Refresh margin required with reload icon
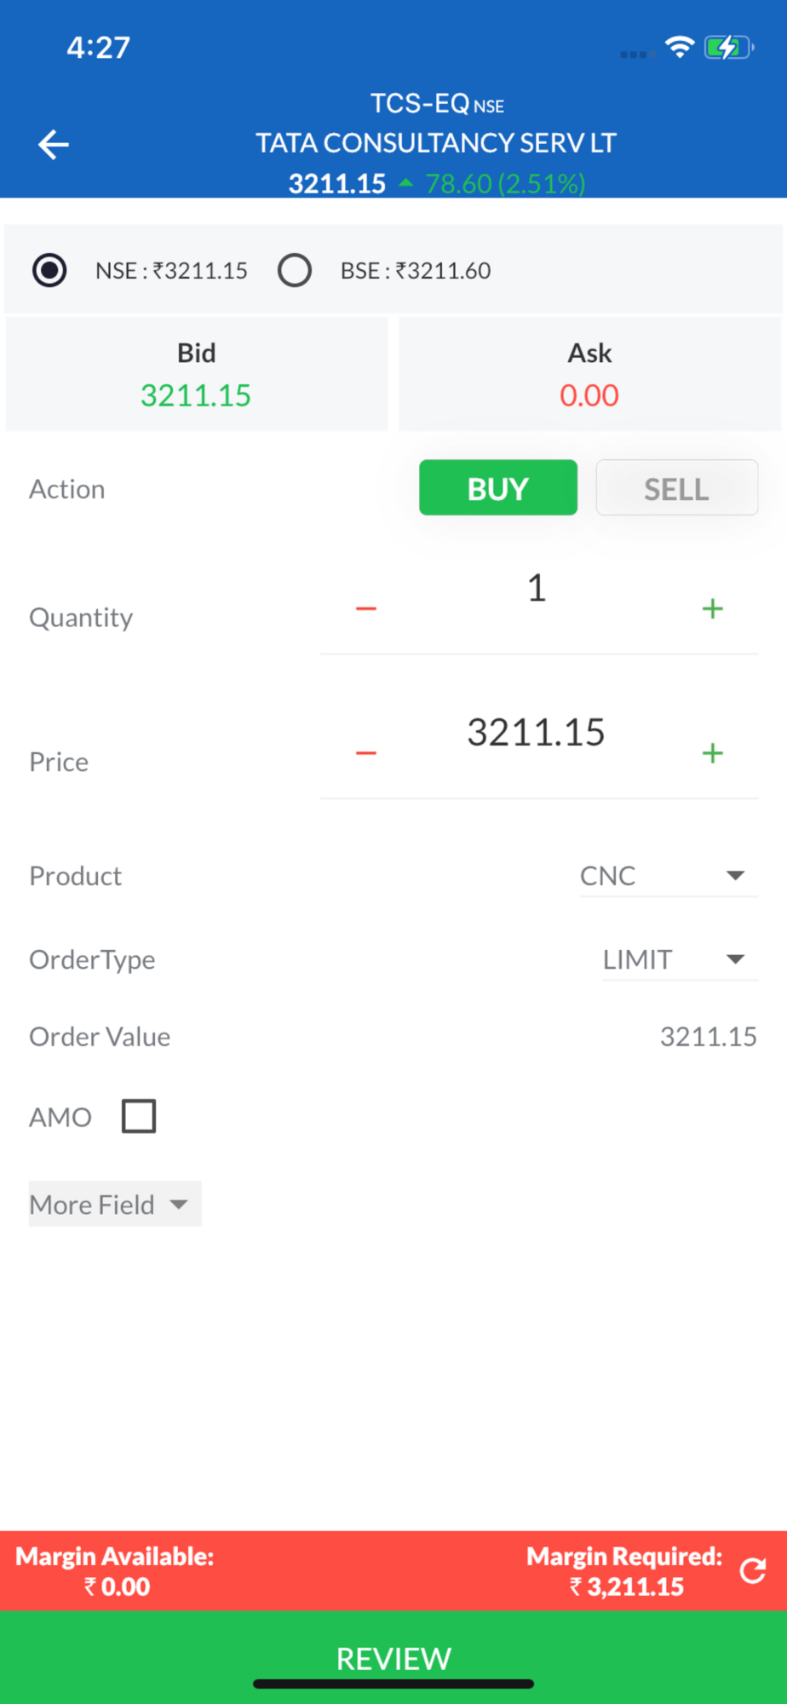The image size is (787, 1704). 753,1570
